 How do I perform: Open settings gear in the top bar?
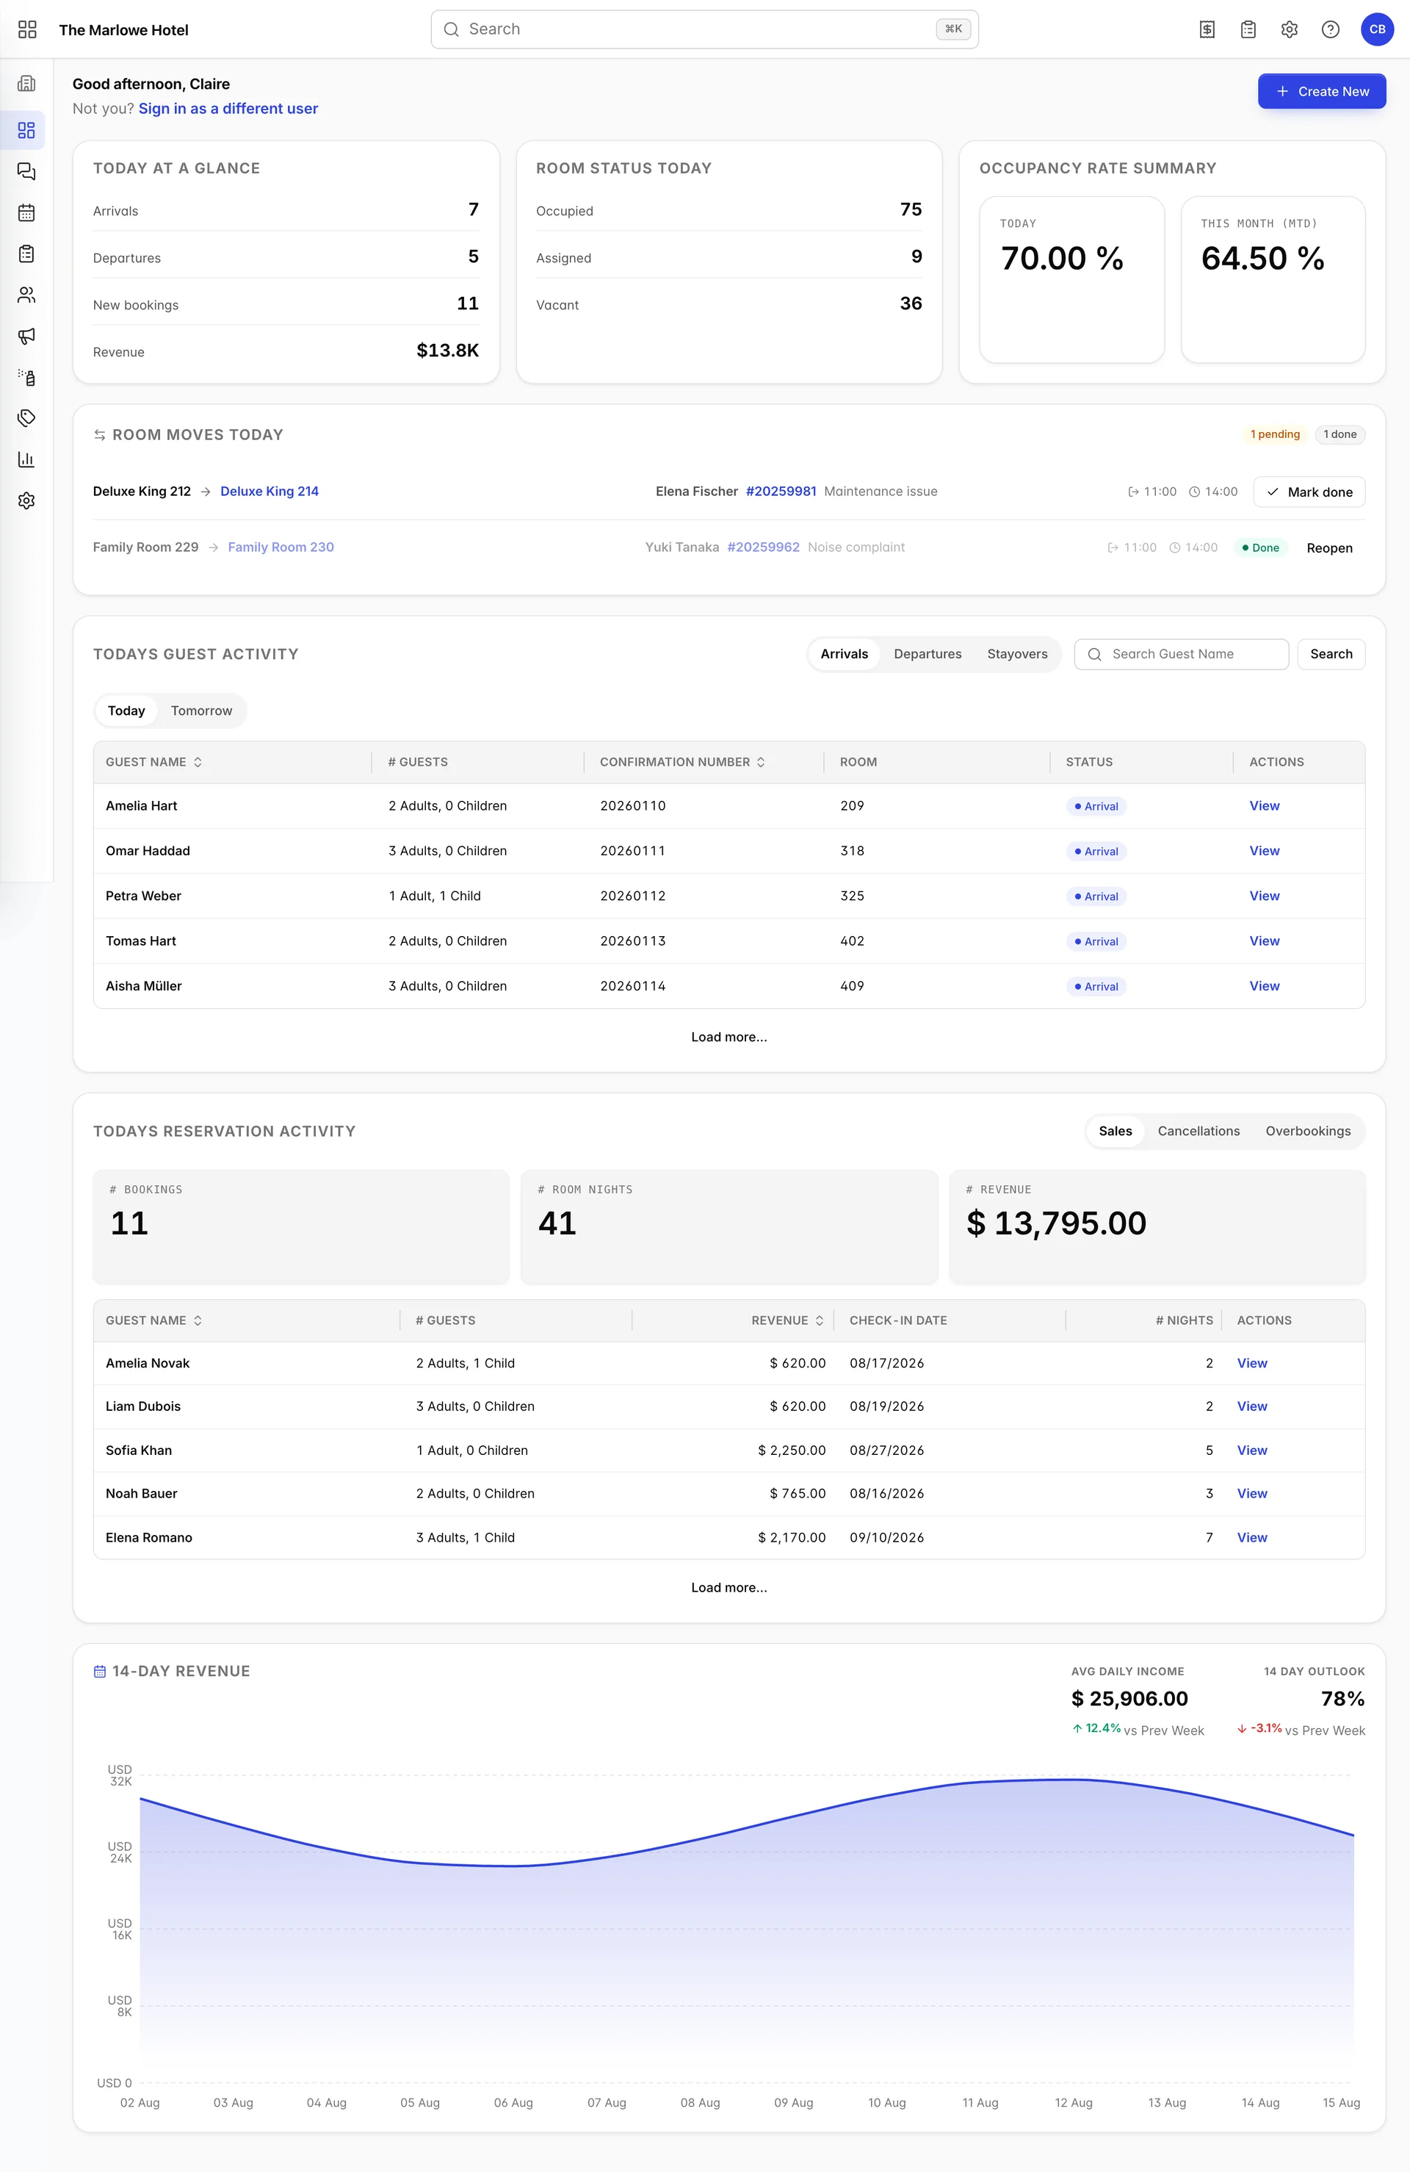(1289, 29)
